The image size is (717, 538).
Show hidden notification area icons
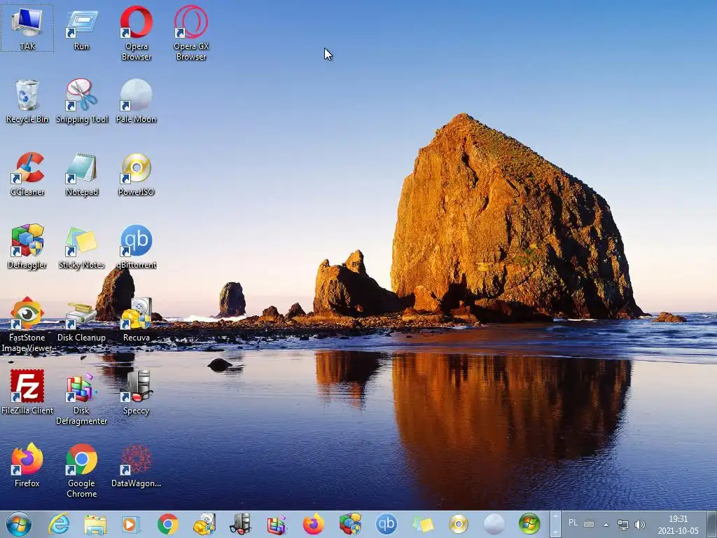click(x=606, y=525)
